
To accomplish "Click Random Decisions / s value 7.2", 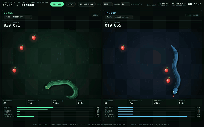I will tap(131, 103).
